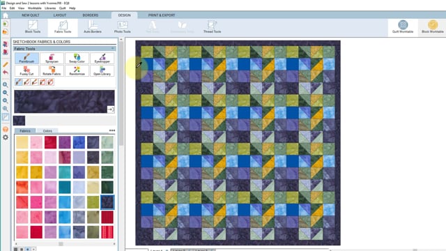
Task: Click the left arrow of the palette scrollbar
Action: pos(16,244)
